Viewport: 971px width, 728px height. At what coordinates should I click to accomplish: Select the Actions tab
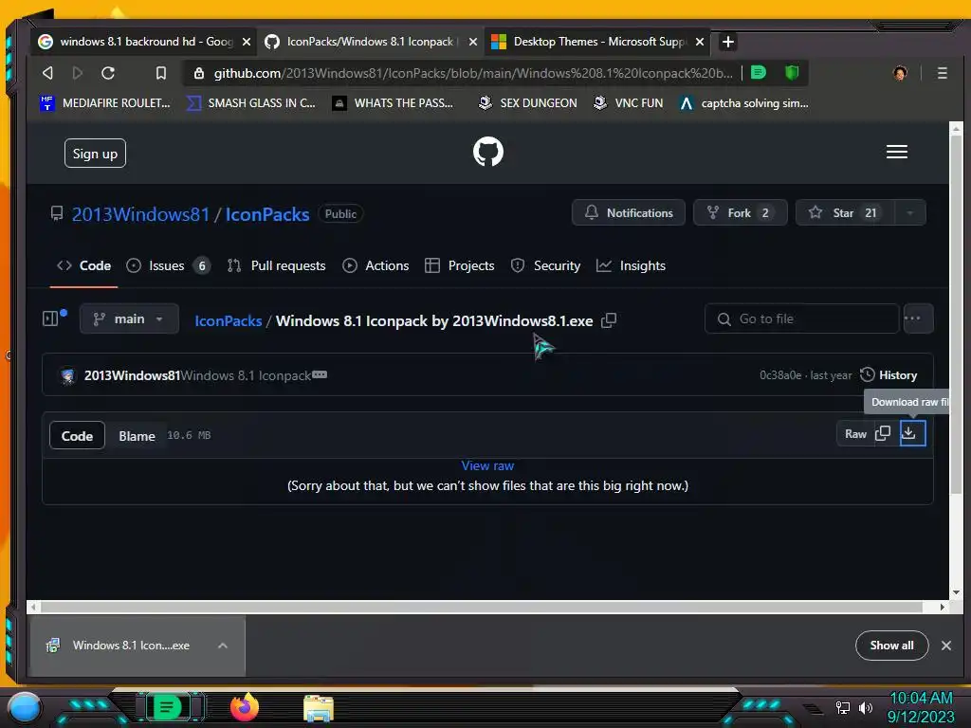point(376,265)
